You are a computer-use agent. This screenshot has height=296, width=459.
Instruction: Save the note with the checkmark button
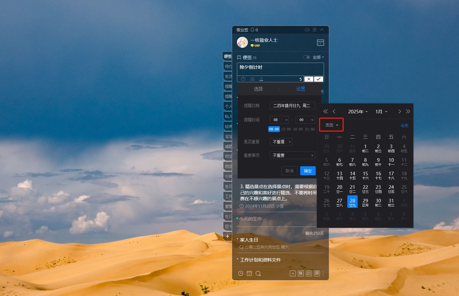[x=319, y=79]
